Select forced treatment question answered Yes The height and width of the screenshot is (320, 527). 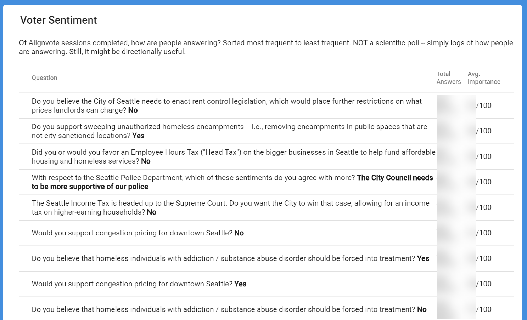tap(230, 258)
